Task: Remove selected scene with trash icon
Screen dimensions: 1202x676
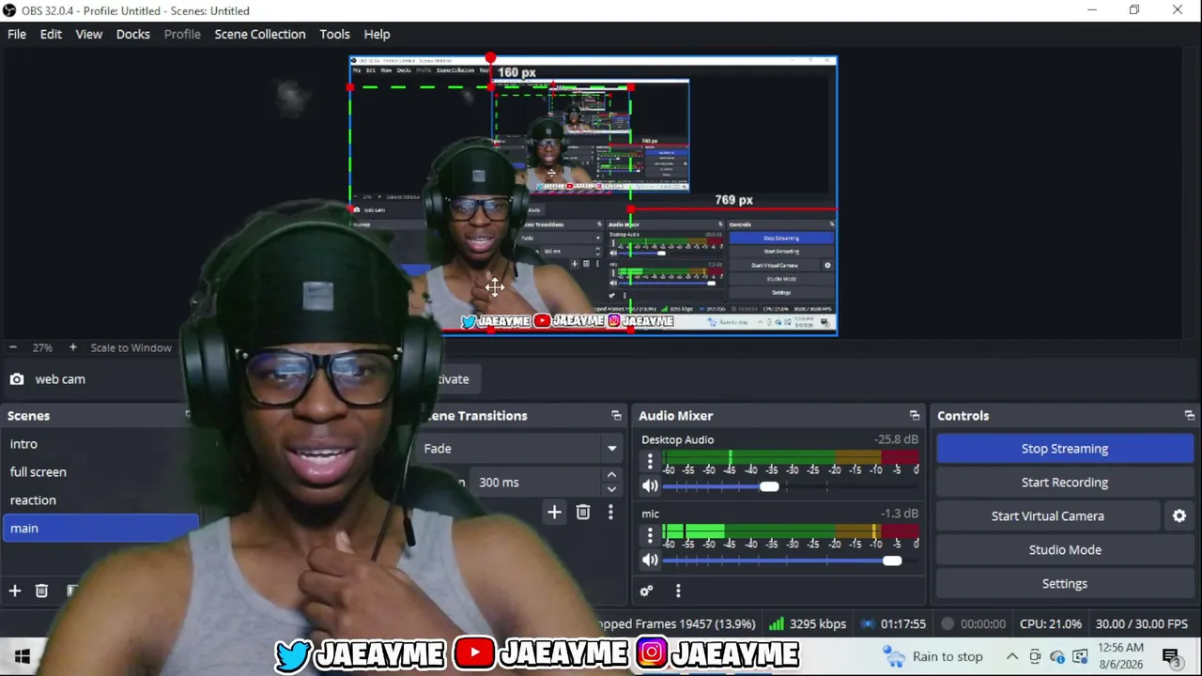Action: tap(41, 591)
